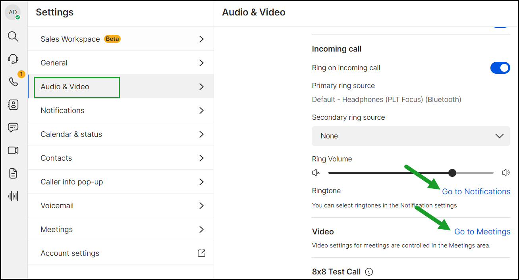
Task: Click the Video section heading
Action: click(x=323, y=232)
